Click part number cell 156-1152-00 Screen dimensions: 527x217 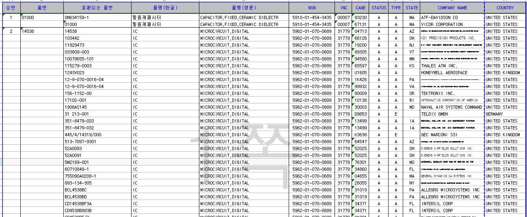point(97,93)
